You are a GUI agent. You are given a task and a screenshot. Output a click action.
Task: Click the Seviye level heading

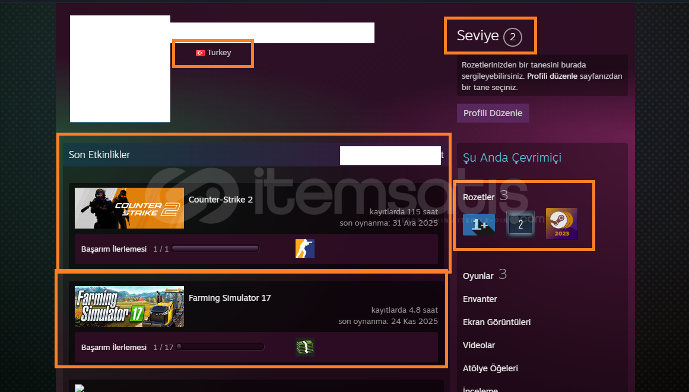pos(478,36)
